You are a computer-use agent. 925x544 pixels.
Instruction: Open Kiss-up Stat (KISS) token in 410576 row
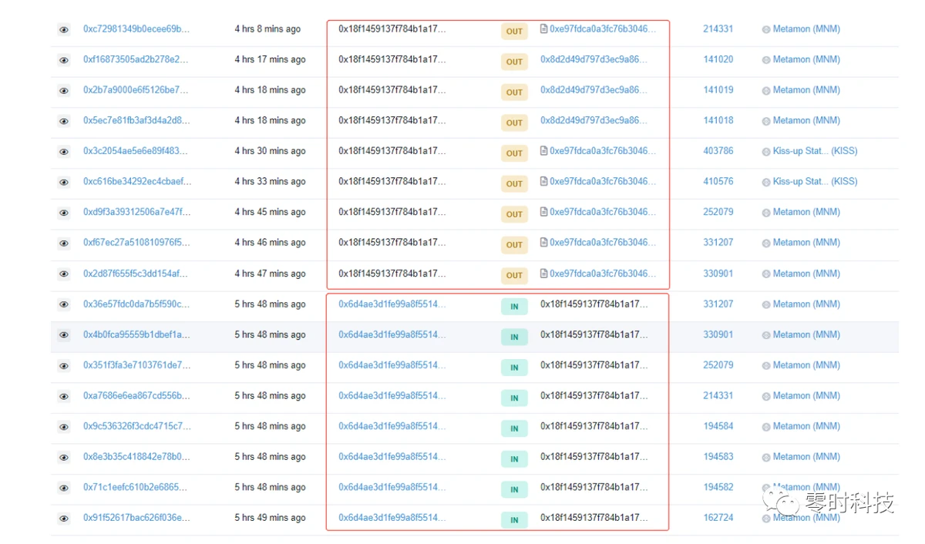click(815, 182)
